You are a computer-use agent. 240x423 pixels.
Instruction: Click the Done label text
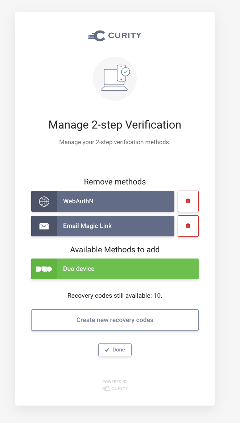pos(119,350)
